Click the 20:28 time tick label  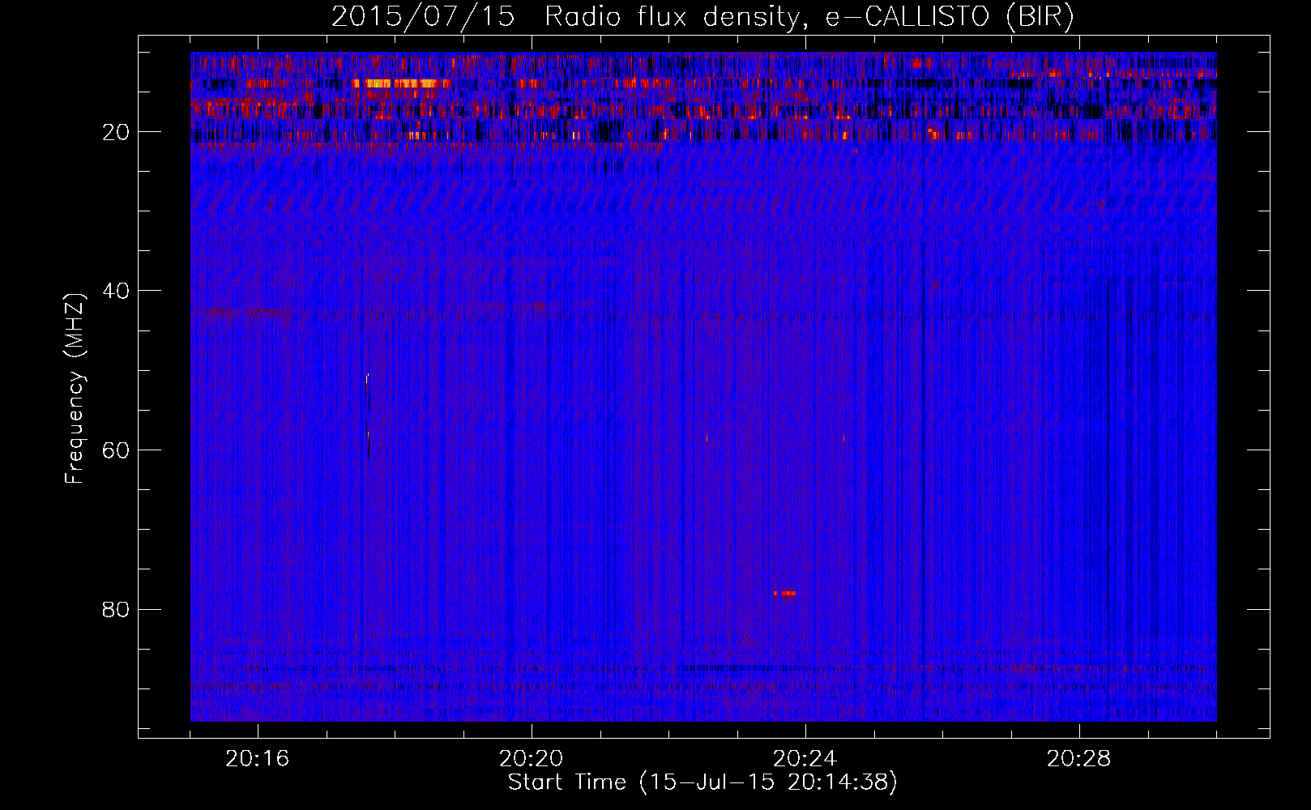point(1079,759)
